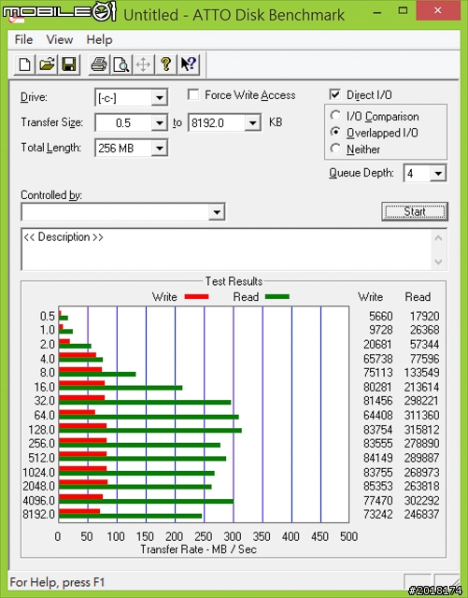Open the Help menu
468x598 pixels.
click(x=99, y=39)
